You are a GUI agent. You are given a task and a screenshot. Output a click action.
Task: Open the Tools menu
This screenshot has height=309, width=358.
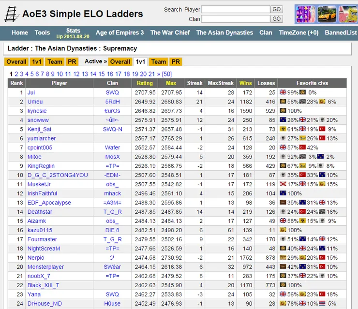42,32
